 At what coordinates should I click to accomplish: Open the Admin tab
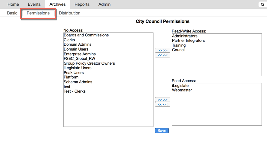(105, 5)
